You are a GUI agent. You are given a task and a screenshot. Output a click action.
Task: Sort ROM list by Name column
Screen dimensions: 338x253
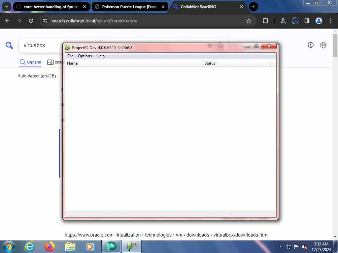(134, 63)
